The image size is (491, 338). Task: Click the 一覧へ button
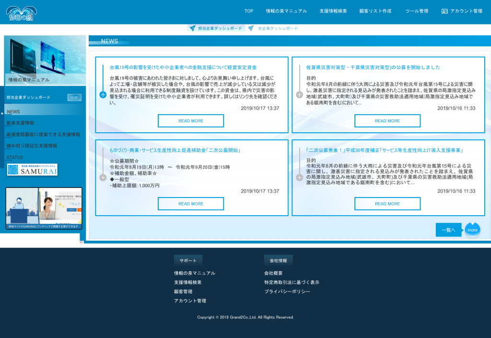pyautogui.click(x=448, y=230)
